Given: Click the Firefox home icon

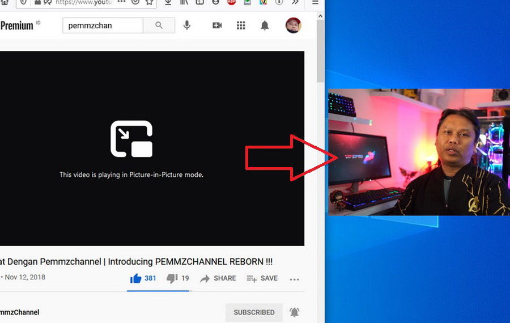Looking at the screenshot, I should pyautogui.click(x=5, y=2).
